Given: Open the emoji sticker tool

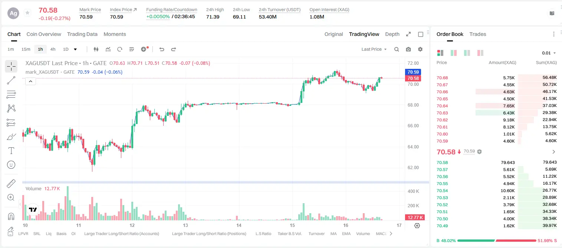Looking at the screenshot, I should (x=11, y=165).
